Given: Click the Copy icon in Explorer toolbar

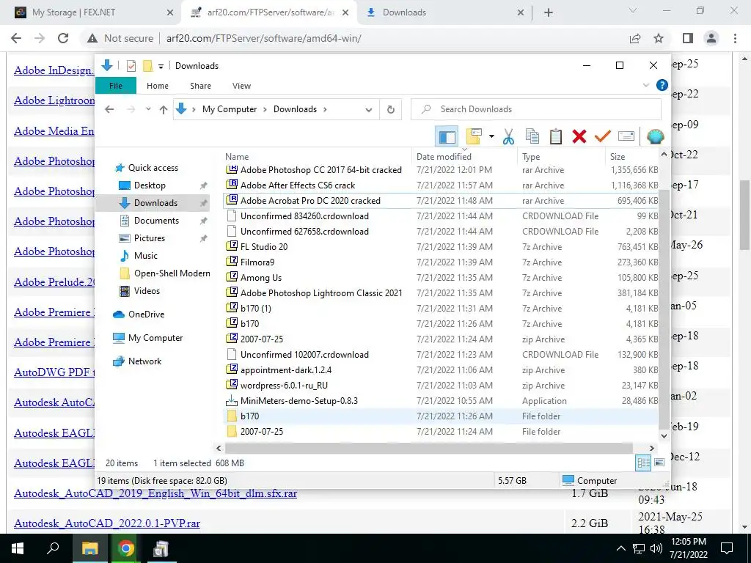Looking at the screenshot, I should [532, 137].
